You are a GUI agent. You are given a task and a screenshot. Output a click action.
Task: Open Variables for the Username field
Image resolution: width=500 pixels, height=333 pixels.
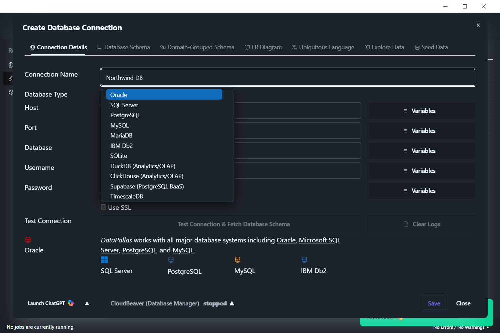(421, 171)
